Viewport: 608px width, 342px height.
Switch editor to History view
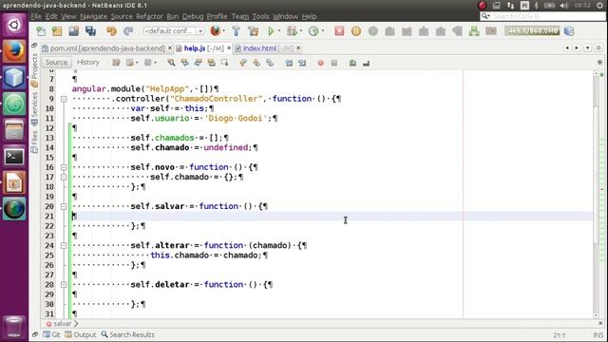[x=88, y=62]
